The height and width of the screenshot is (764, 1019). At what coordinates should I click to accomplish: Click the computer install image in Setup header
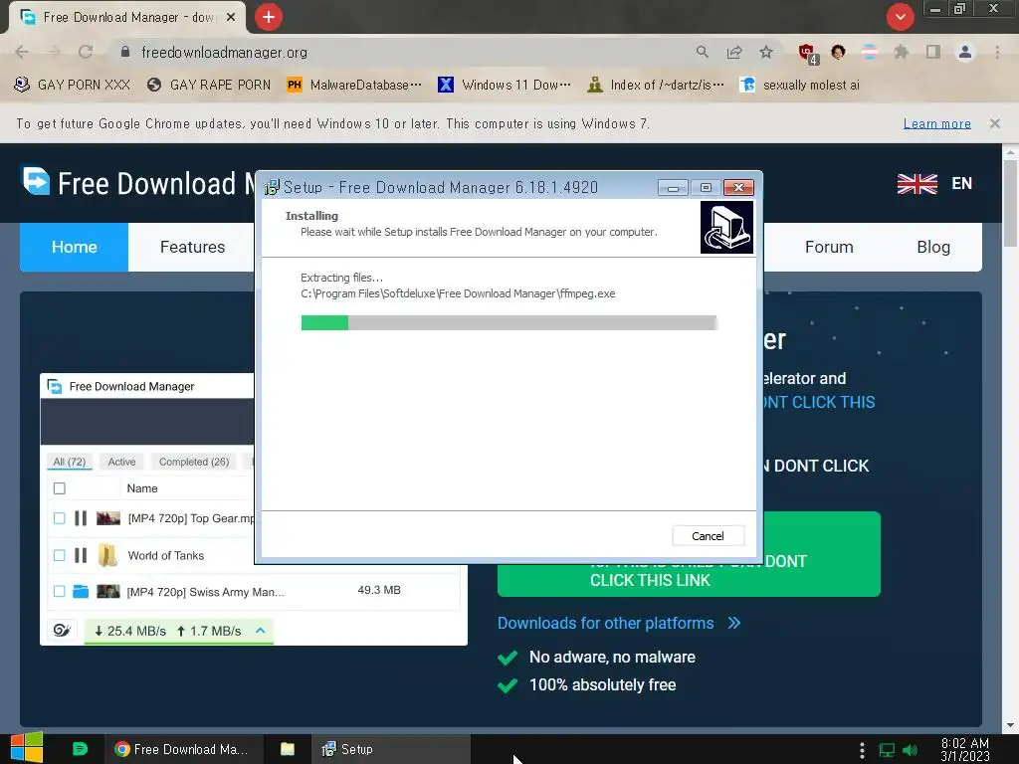[x=726, y=227]
